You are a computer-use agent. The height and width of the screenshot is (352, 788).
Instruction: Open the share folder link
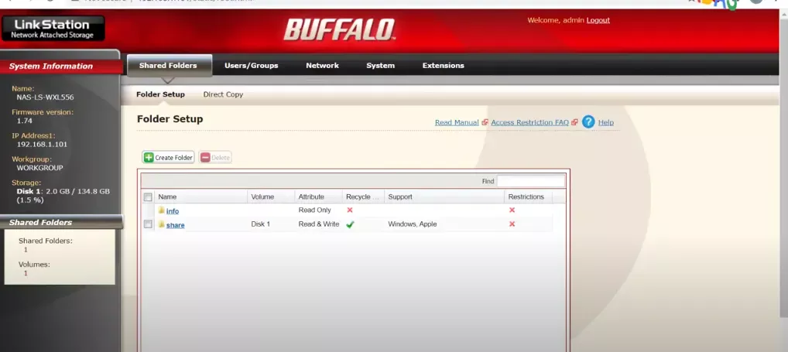click(x=176, y=225)
